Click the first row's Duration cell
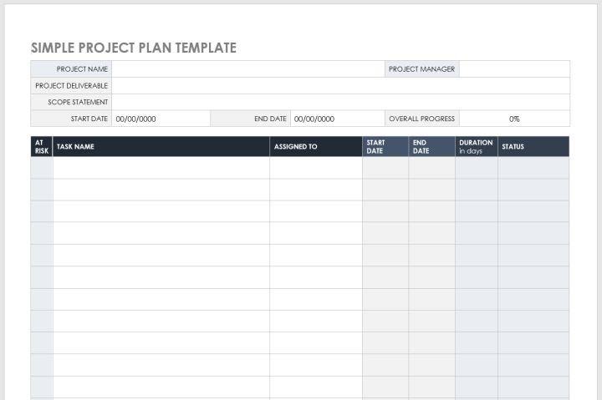Screen dimensions: 602x400 pos(476,168)
